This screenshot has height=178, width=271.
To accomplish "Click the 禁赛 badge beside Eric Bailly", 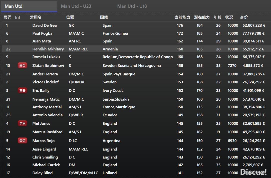I will (23, 90).
